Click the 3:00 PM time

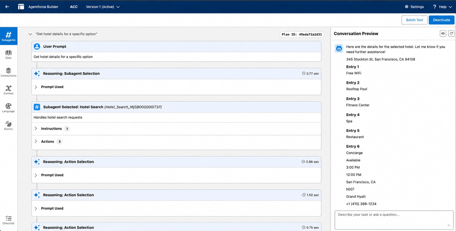(x=353, y=167)
